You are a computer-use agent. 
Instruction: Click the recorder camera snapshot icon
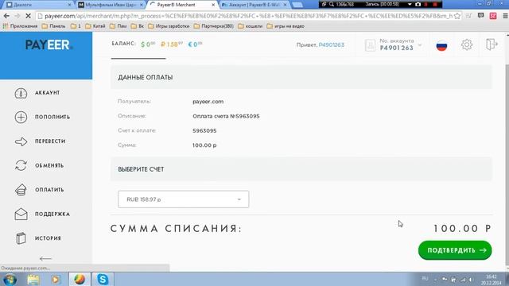click(418, 4)
